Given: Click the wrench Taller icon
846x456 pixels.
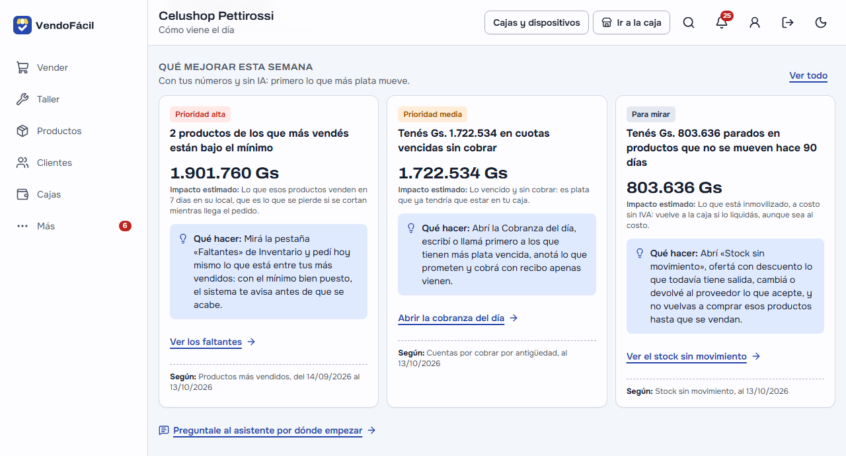Looking at the screenshot, I should pos(22,99).
